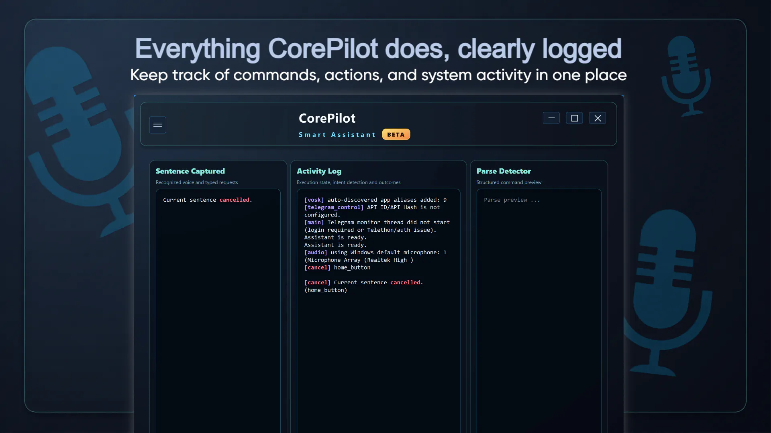Click 'Recognized voice and typed requests' caption
The height and width of the screenshot is (433, 771).
[197, 182]
